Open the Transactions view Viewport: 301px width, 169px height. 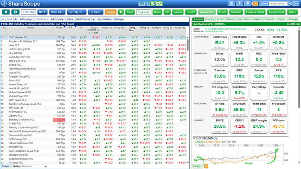(207, 12)
